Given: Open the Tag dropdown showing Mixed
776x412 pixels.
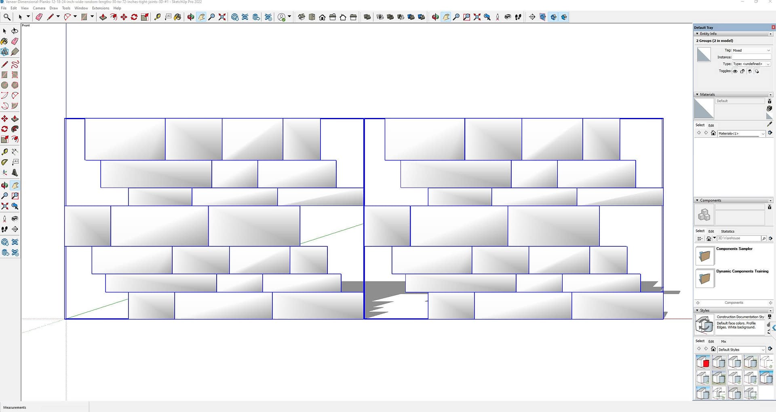Looking at the screenshot, I should [751, 50].
